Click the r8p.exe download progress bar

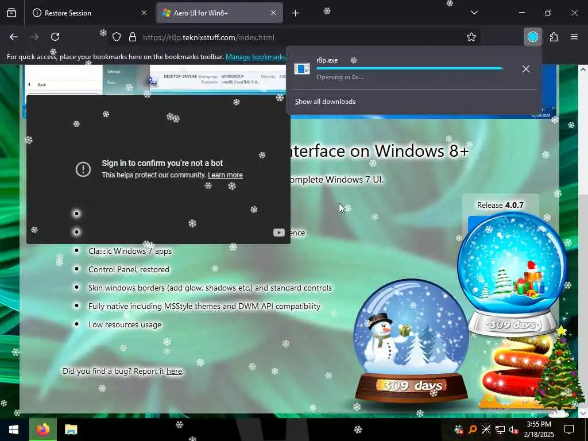pyautogui.click(x=410, y=69)
